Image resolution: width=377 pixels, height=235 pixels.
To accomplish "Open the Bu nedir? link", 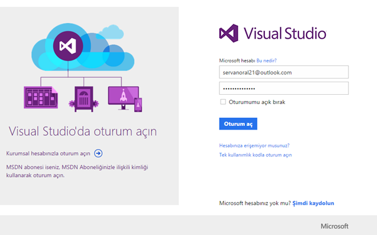I will point(267,60).
